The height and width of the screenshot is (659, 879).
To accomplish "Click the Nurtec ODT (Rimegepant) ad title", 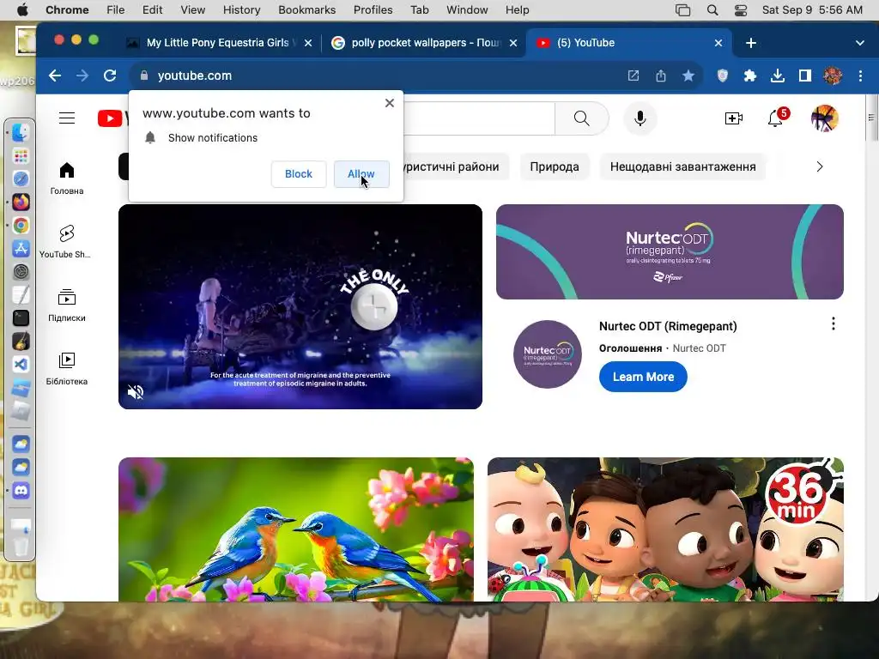I will pos(668,326).
